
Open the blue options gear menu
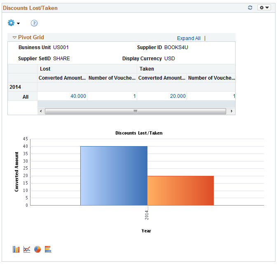[14, 23]
